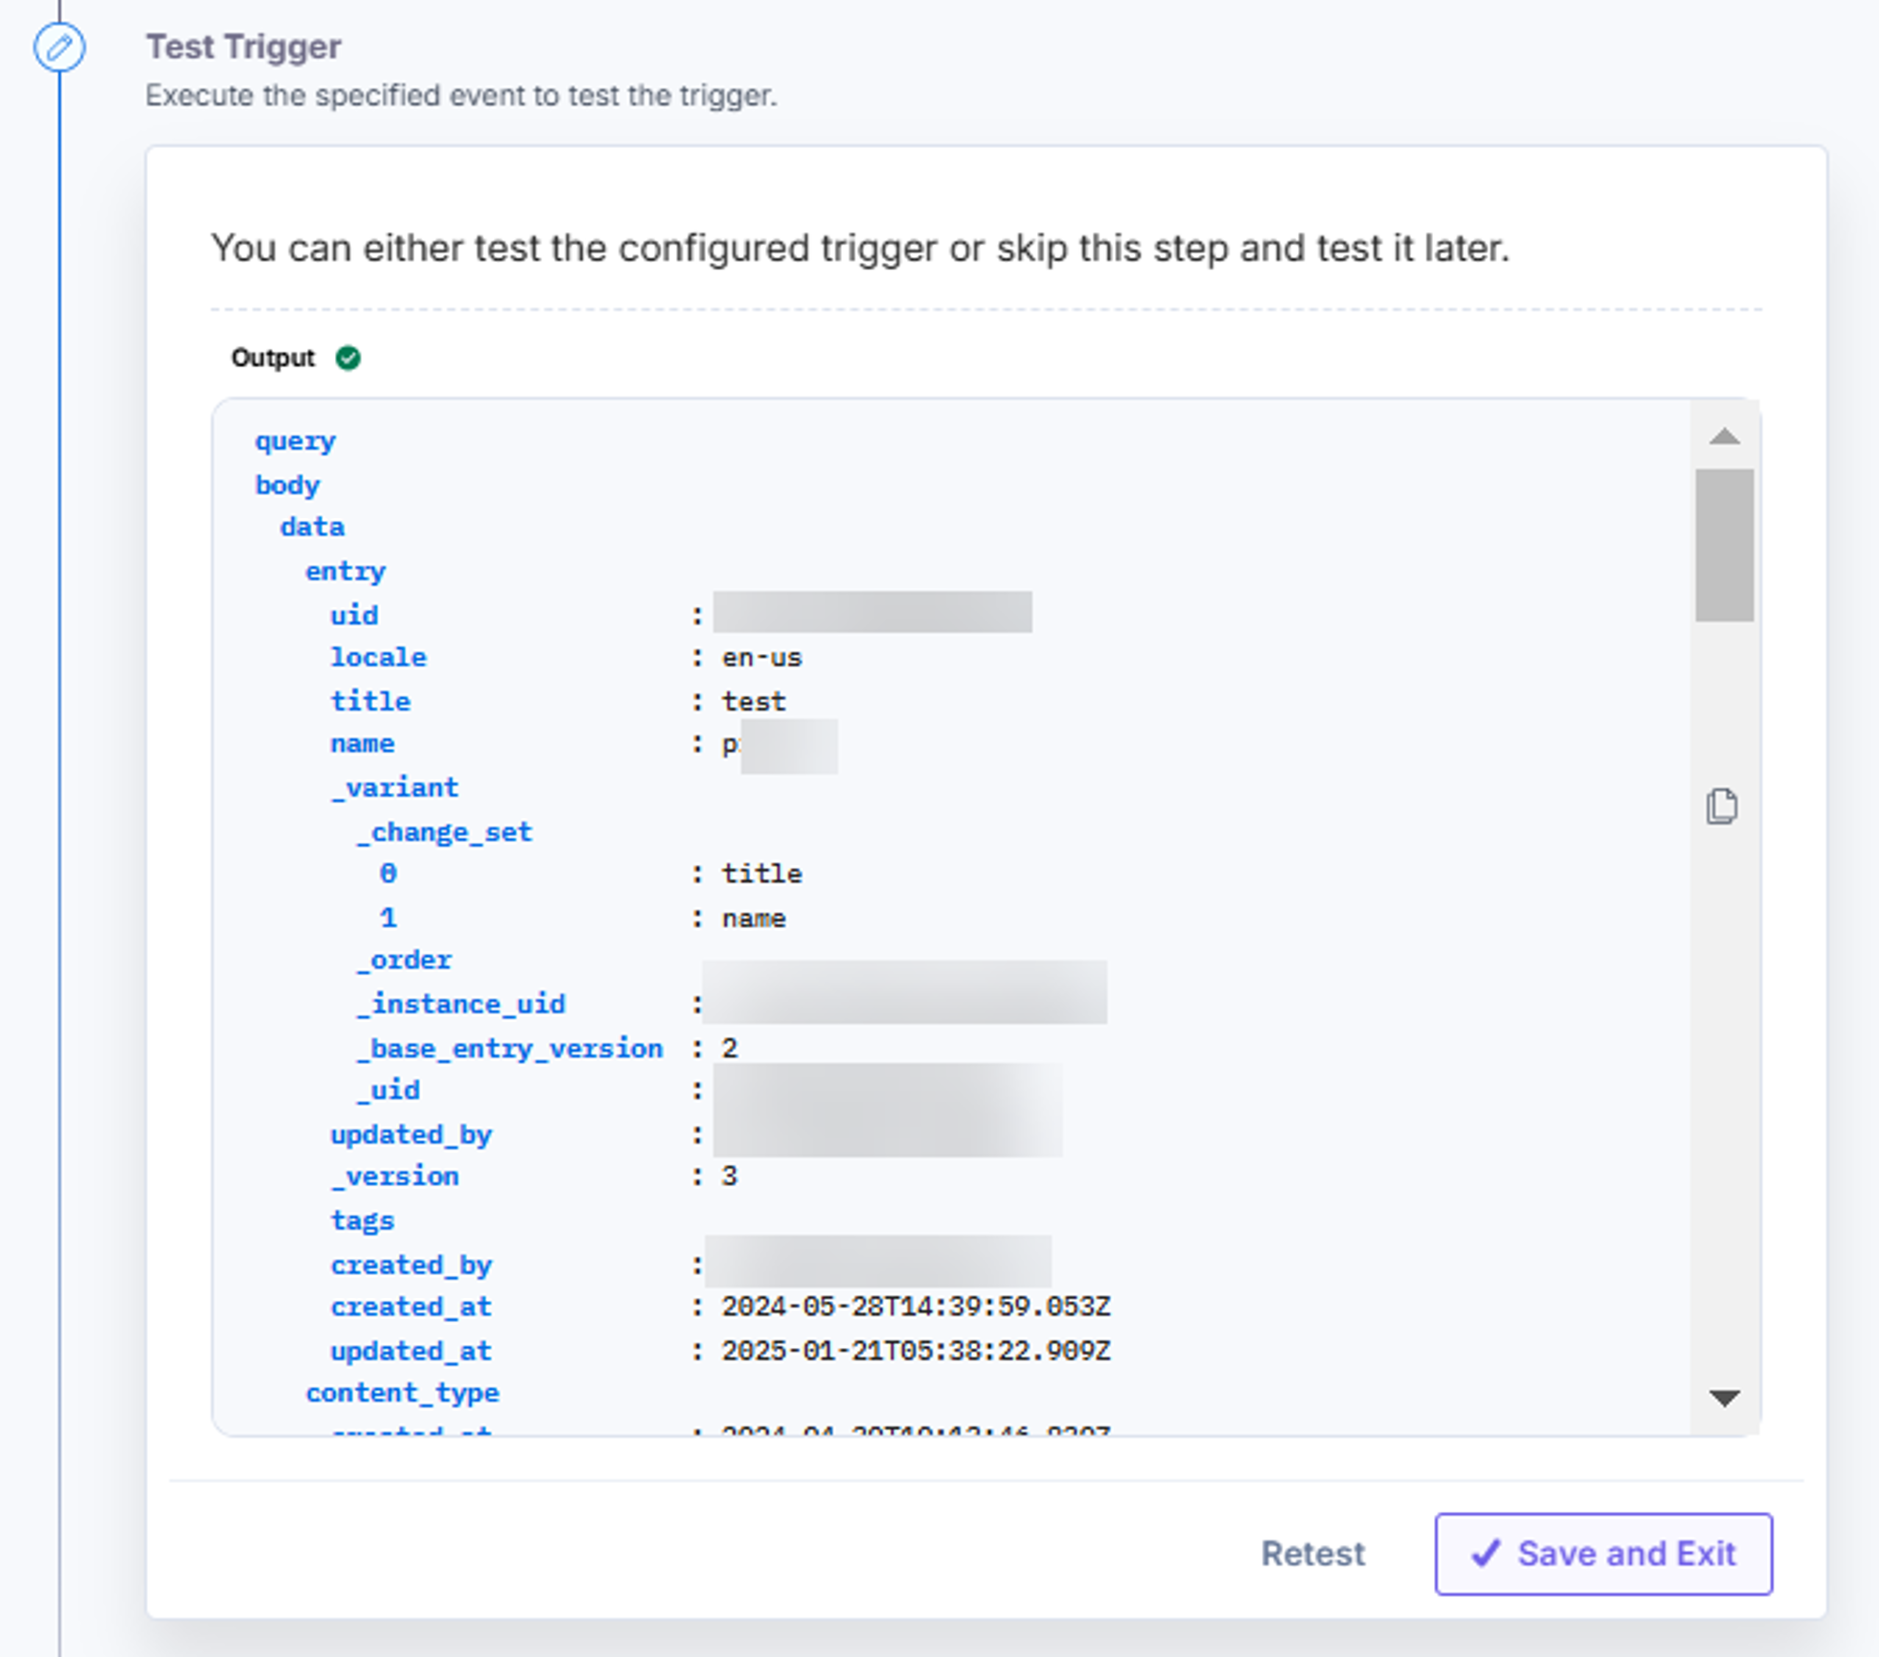
Task: Click the output panel scrollbar thumb
Action: 1724,545
